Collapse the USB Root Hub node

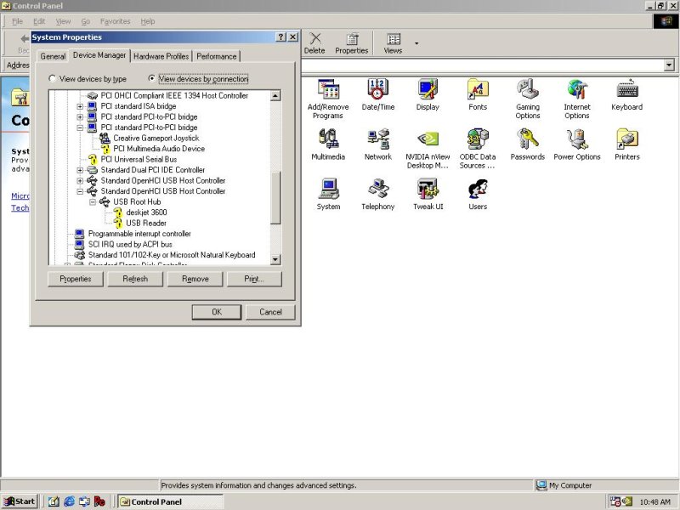click(93, 202)
